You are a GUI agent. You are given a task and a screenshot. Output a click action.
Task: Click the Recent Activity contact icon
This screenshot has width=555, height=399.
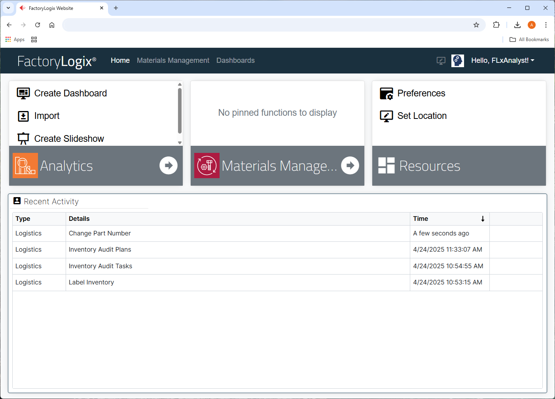point(17,201)
